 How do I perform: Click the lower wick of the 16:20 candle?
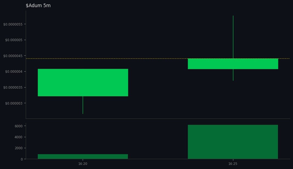(83, 105)
